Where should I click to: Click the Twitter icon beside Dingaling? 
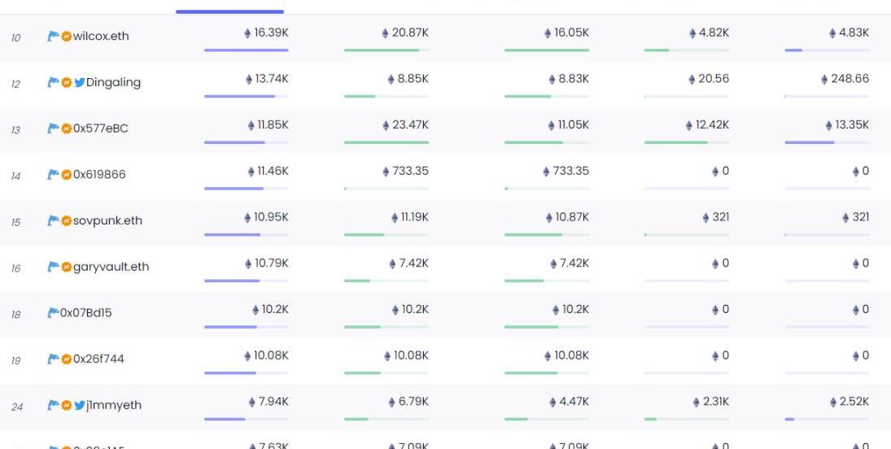[x=79, y=82]
